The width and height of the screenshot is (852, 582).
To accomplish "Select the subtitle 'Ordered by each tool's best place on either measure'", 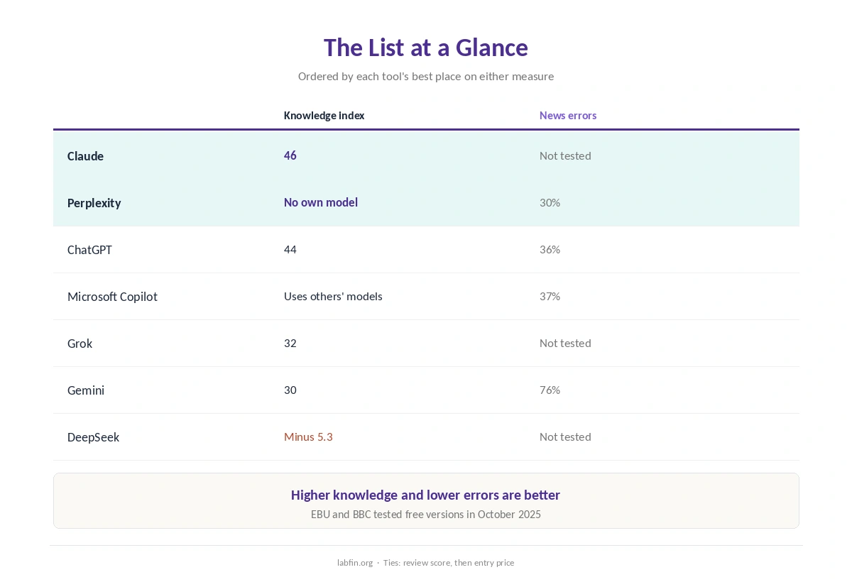I will tap(426, 76).
